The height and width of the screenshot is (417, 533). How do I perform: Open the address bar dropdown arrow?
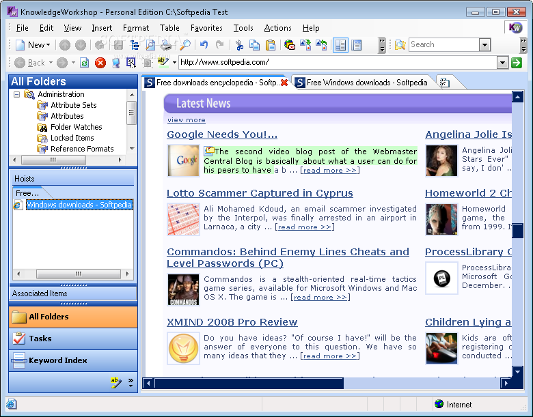tap(502, 63)
